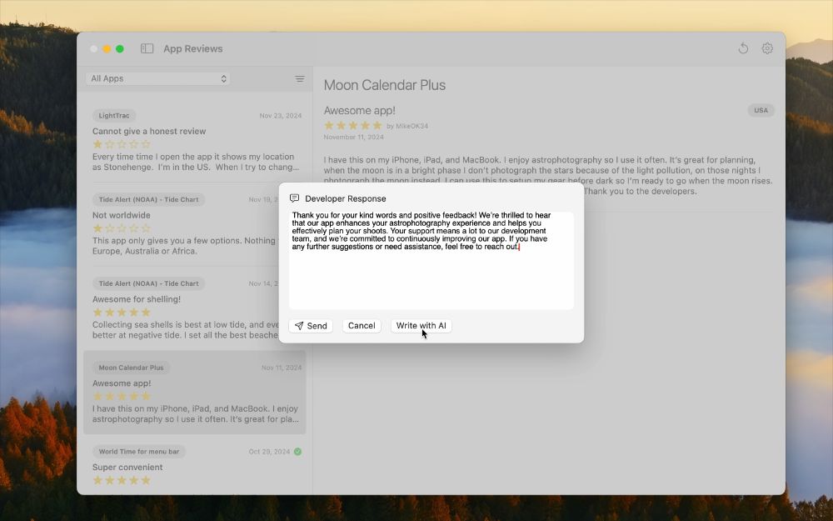Click the LightTrac app tag
This screenshot has height=521, width=833.
click(x=114, y=115)
